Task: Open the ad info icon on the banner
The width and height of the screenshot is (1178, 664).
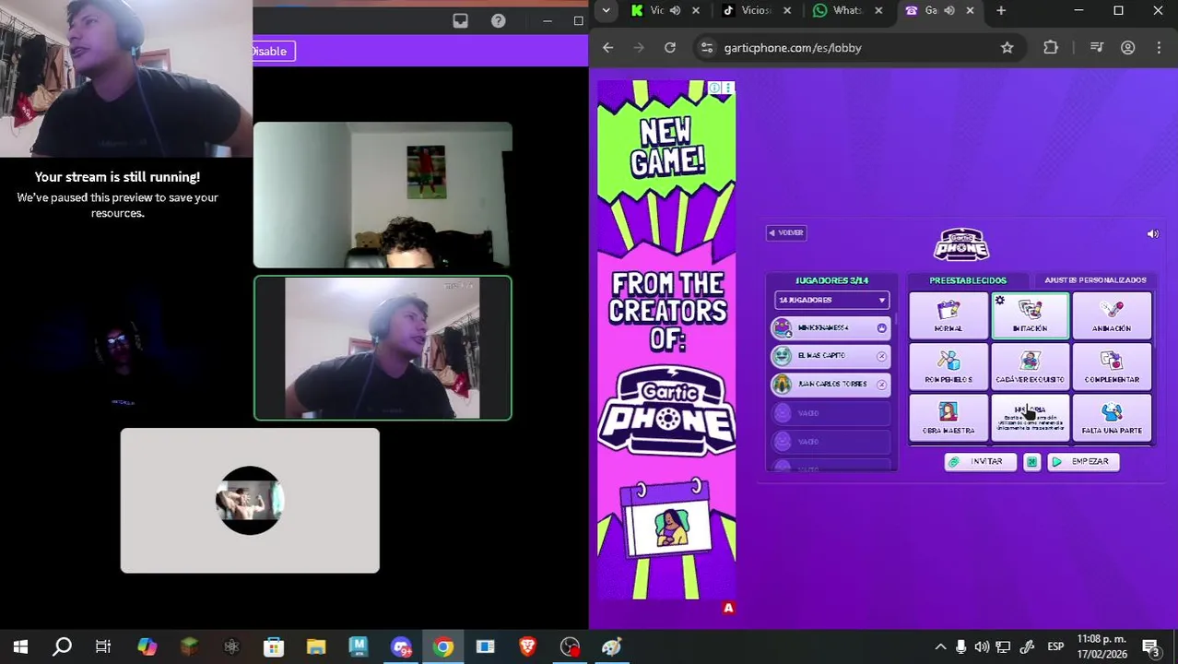Action: click(714, 88)
